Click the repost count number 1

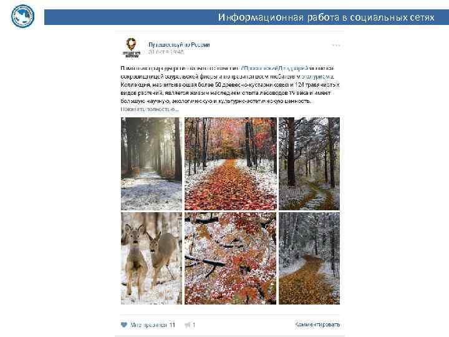click(x=194, y=325)
